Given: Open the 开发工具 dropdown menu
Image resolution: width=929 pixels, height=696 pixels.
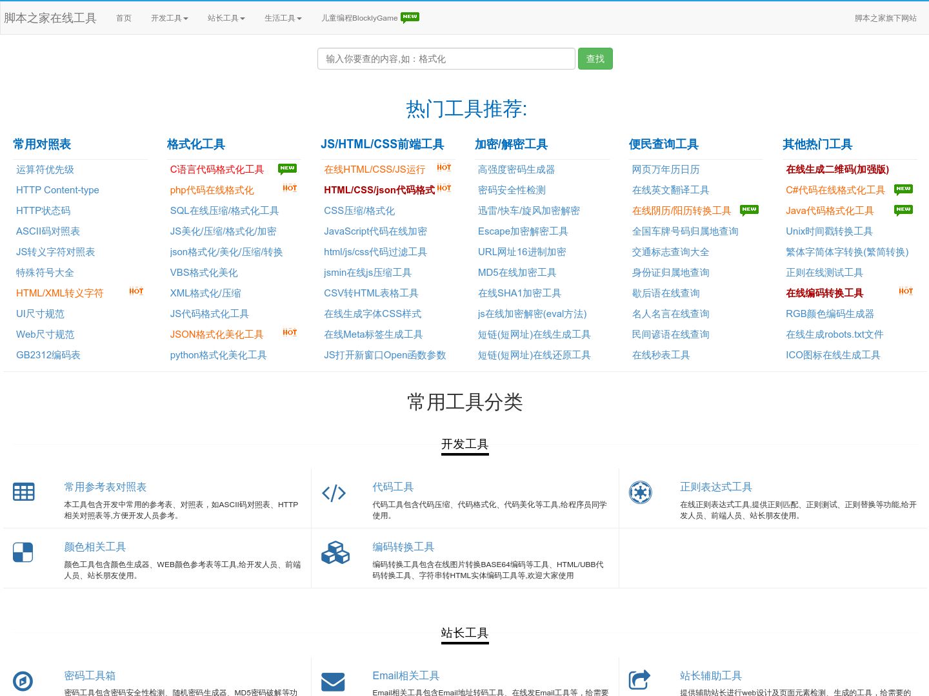Looking at the screenshot, I should 170,18.
